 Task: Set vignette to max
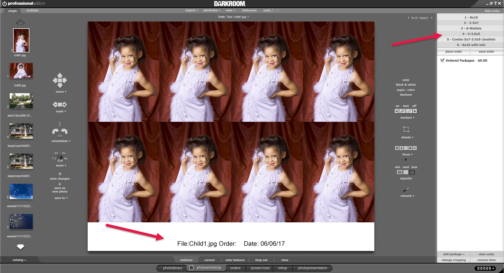tap(412, 172)
